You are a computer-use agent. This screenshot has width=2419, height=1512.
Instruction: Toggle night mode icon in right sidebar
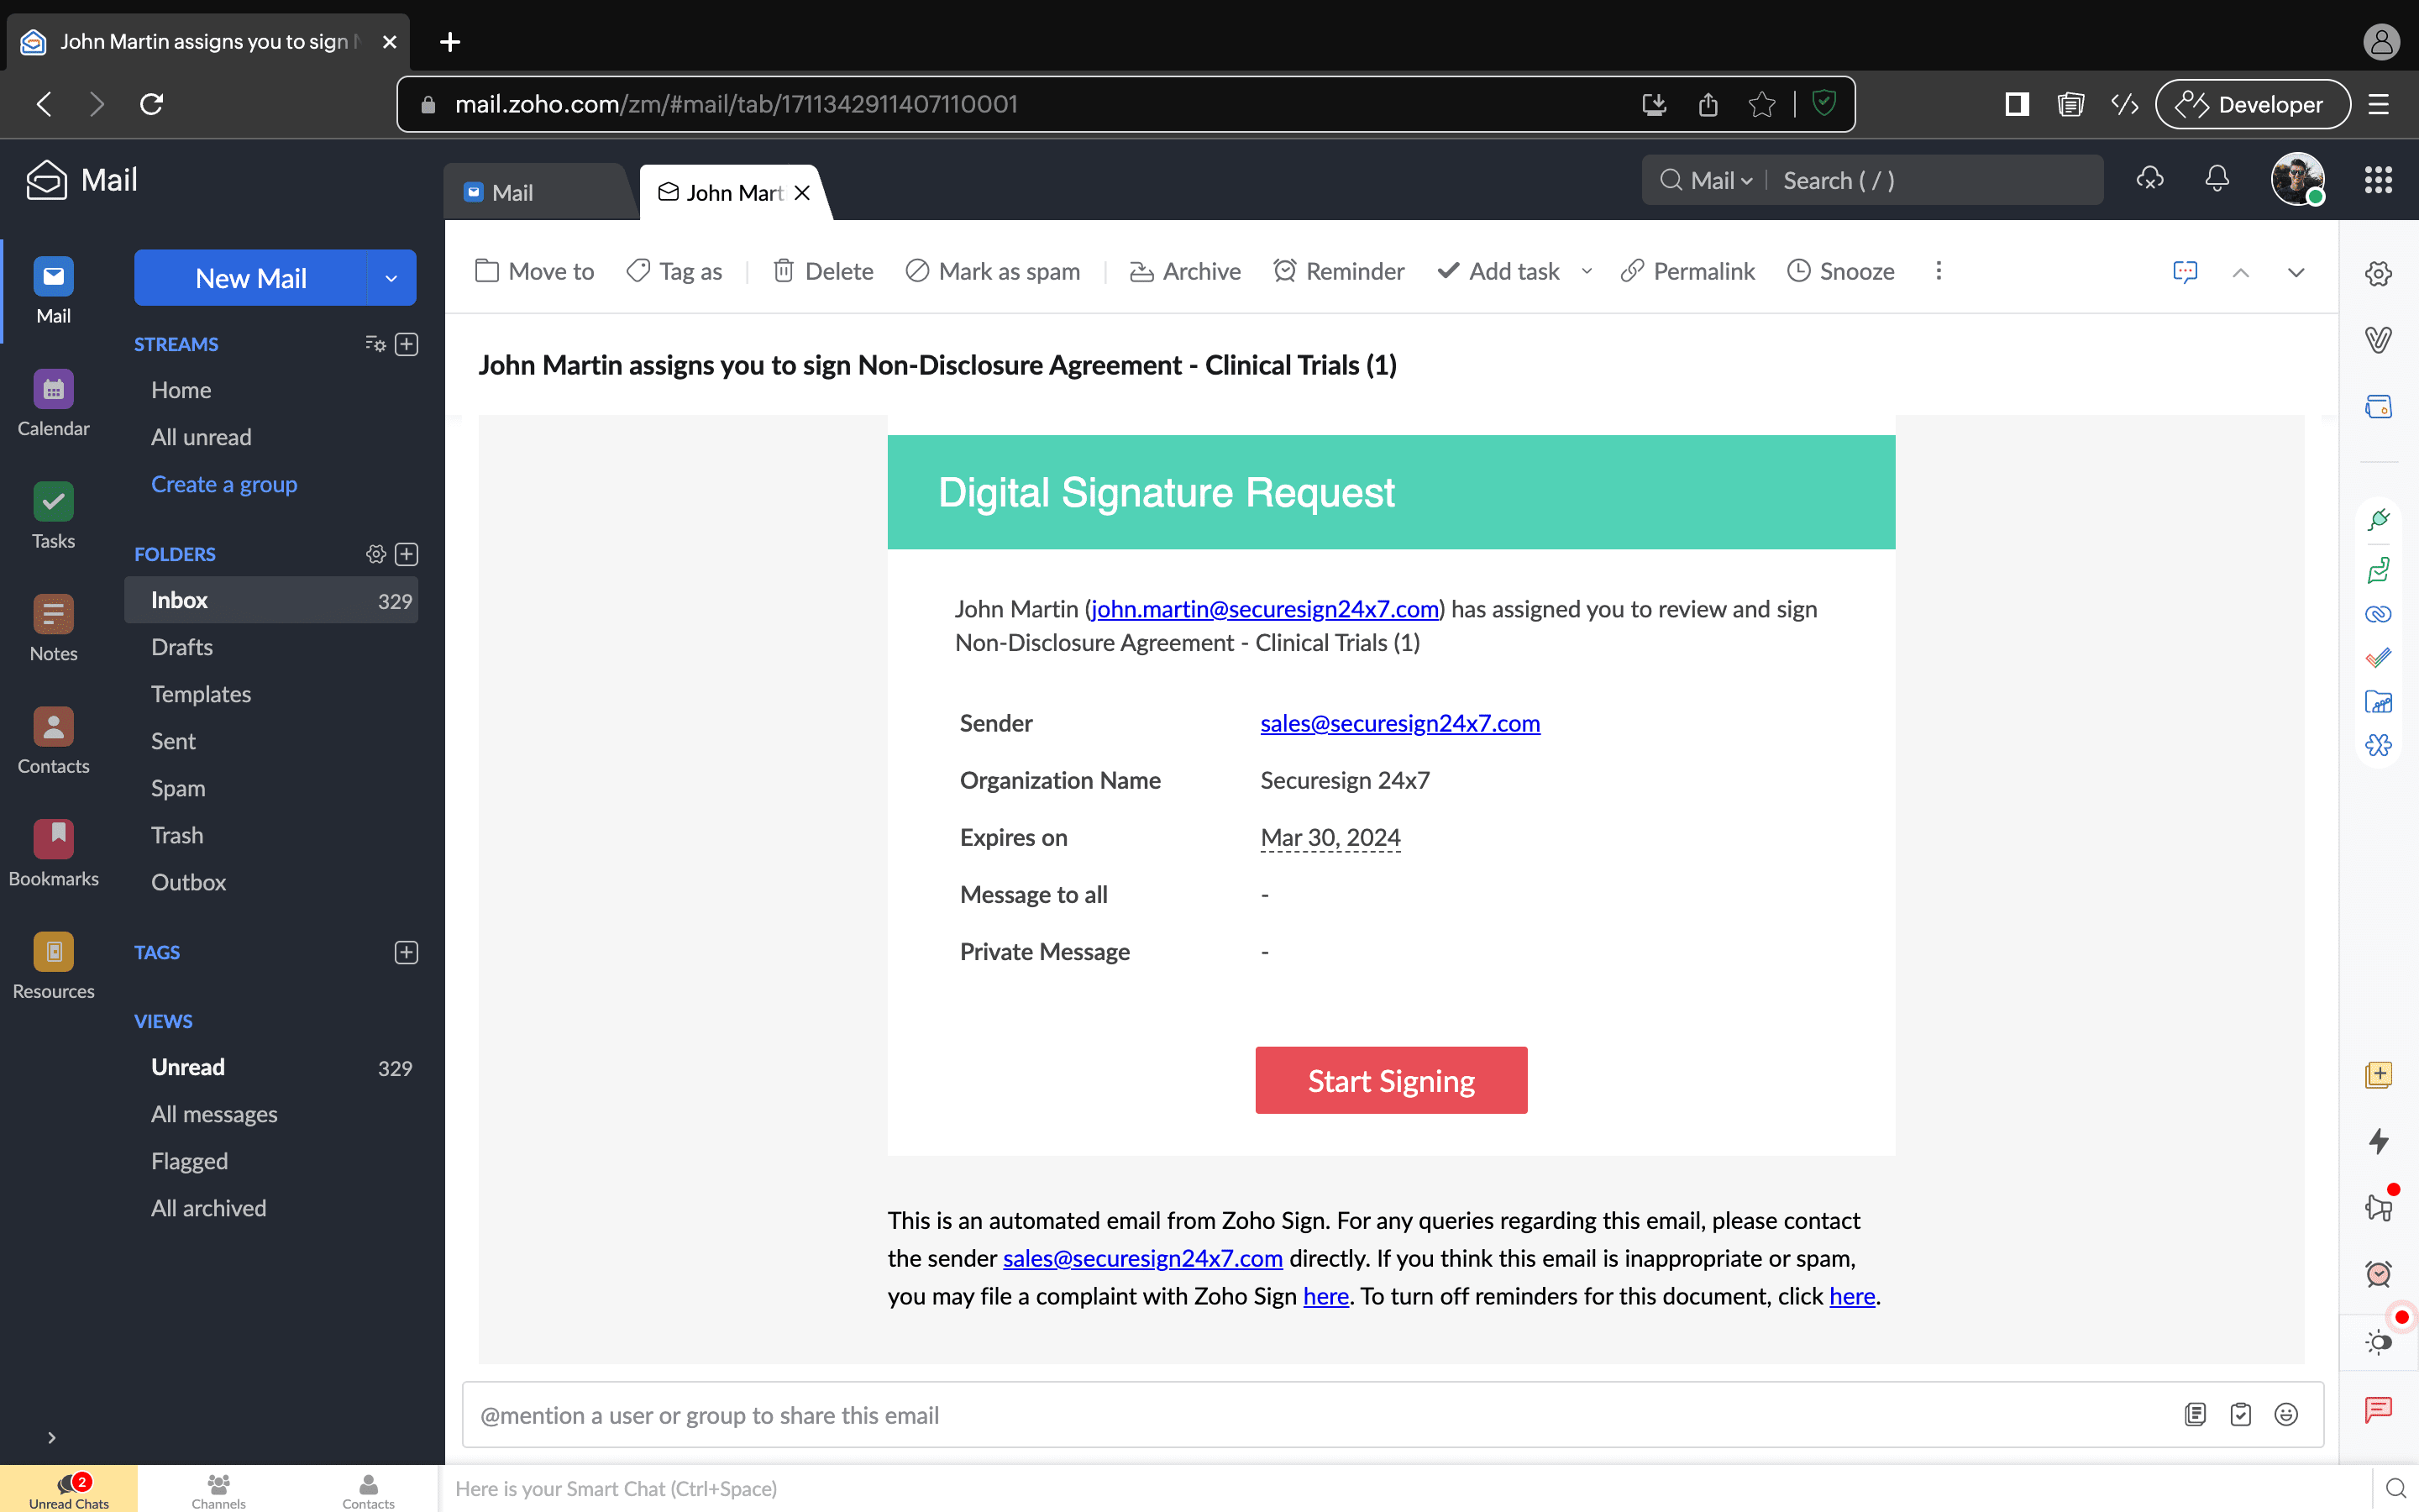[2378, 1342]
